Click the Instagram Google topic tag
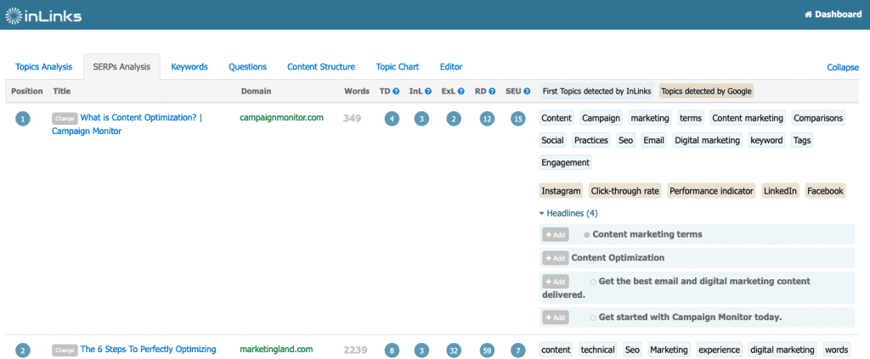Viewport: 870px width, 359px height. click(561, 191)
